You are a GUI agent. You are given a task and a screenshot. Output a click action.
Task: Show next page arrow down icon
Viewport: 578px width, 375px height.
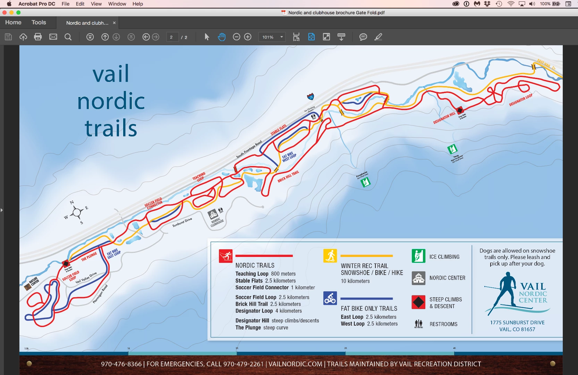pos(116,37)
